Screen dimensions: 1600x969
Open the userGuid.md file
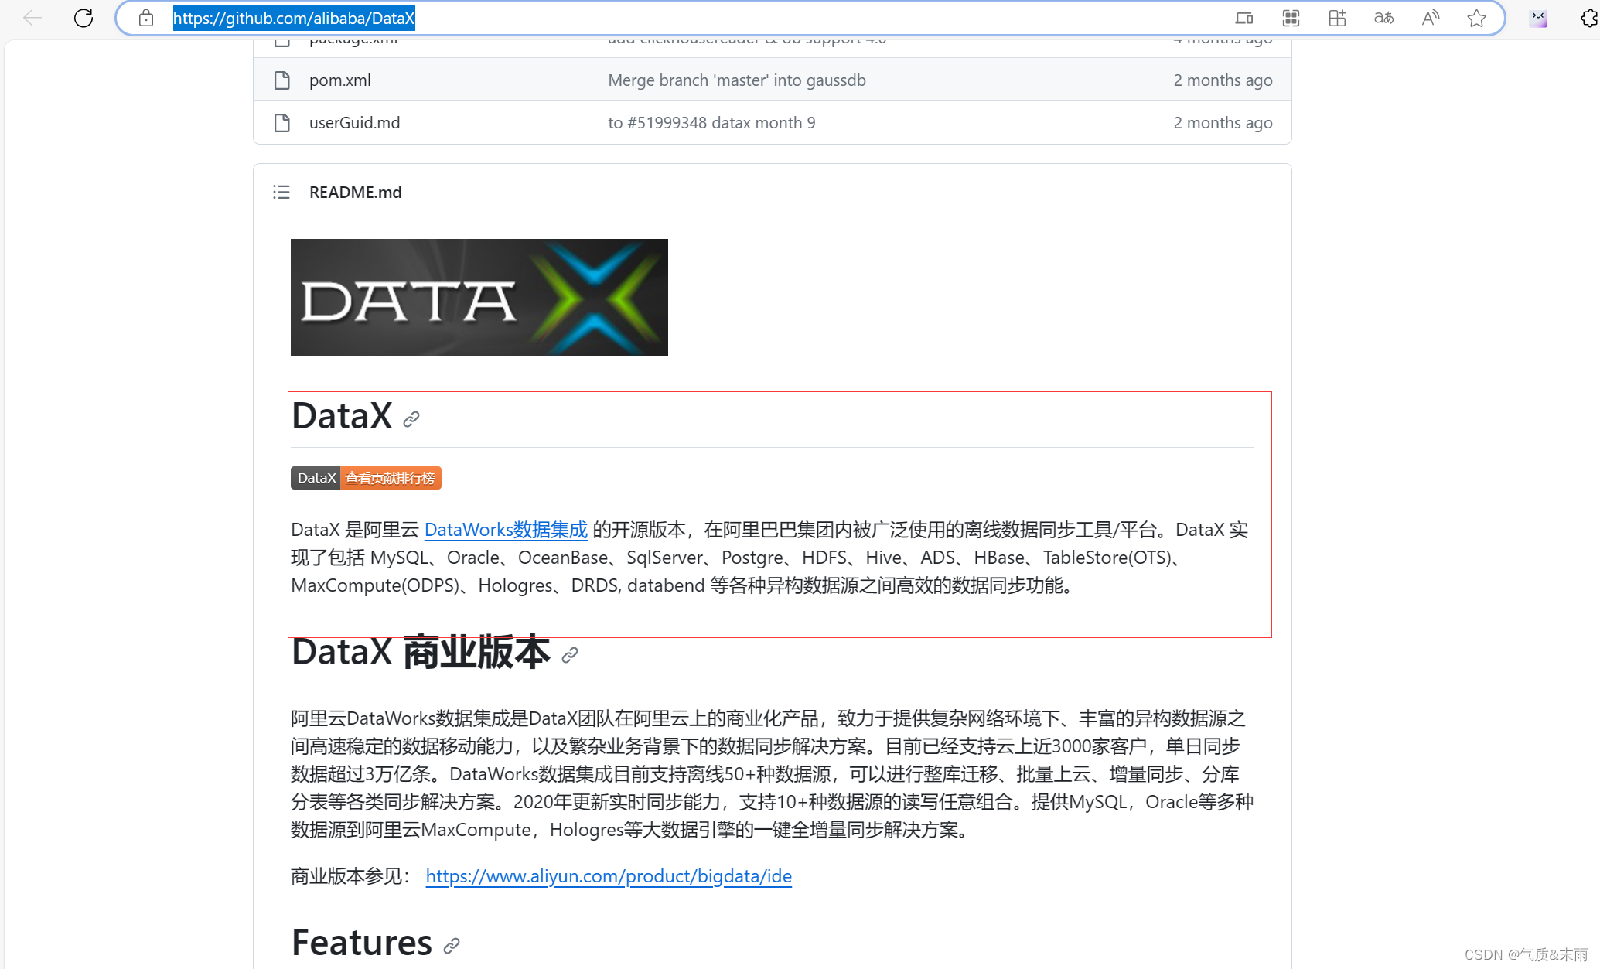click(354, 122)
